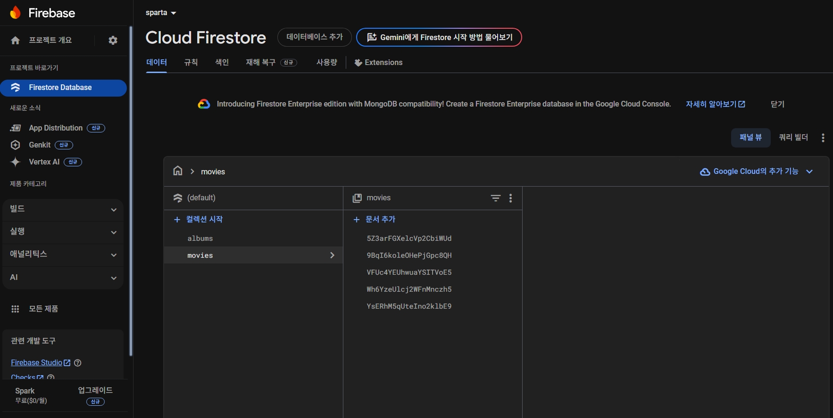Click the Extensions puzzle icon
Viewport: 833px width, 418px height.
pos(358,63)
